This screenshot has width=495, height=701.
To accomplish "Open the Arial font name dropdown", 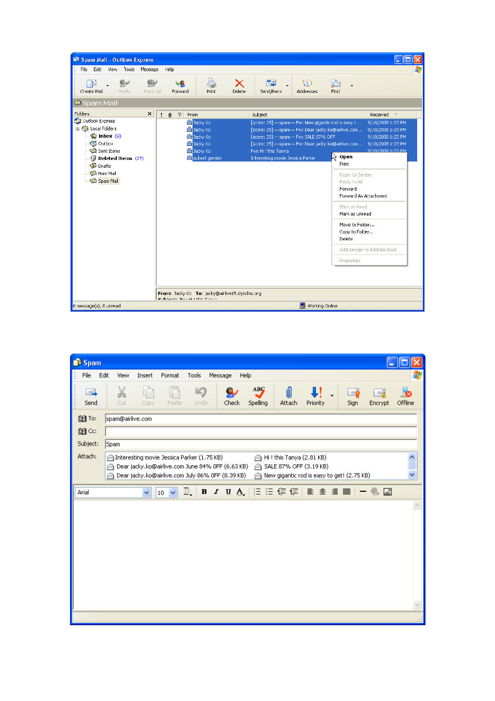I will point(146,493).
